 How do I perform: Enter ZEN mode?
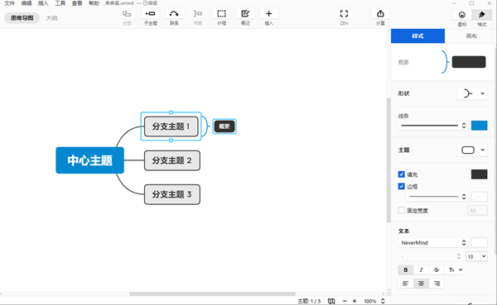point(344,14)
